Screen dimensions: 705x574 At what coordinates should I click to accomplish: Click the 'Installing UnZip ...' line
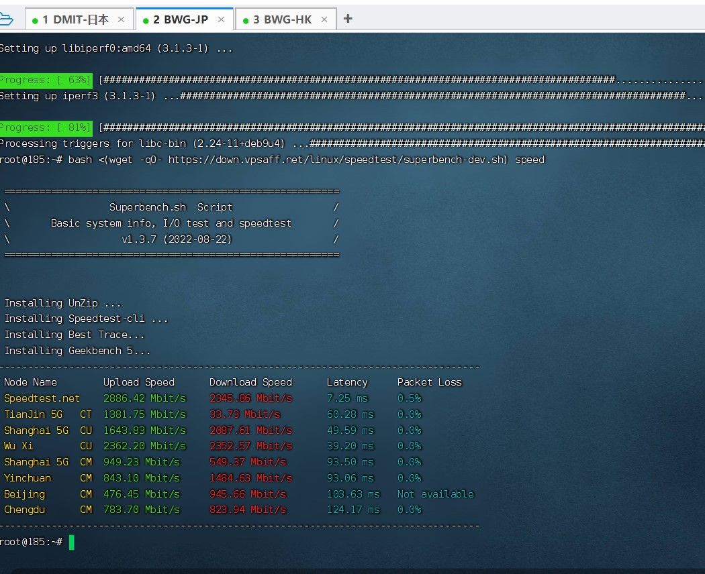63,303
